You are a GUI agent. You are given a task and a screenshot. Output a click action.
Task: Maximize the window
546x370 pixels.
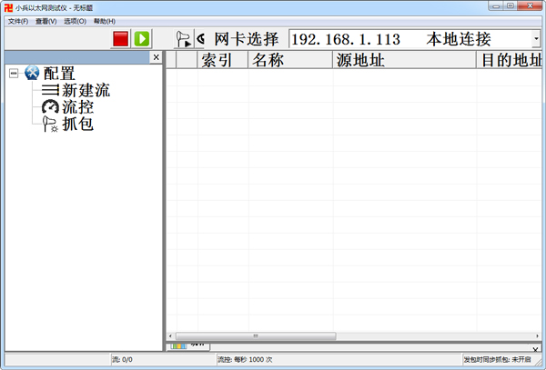tap(511, 6)
